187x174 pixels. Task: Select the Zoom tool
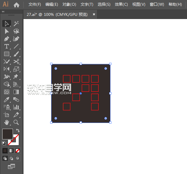[x=16, y=122]
